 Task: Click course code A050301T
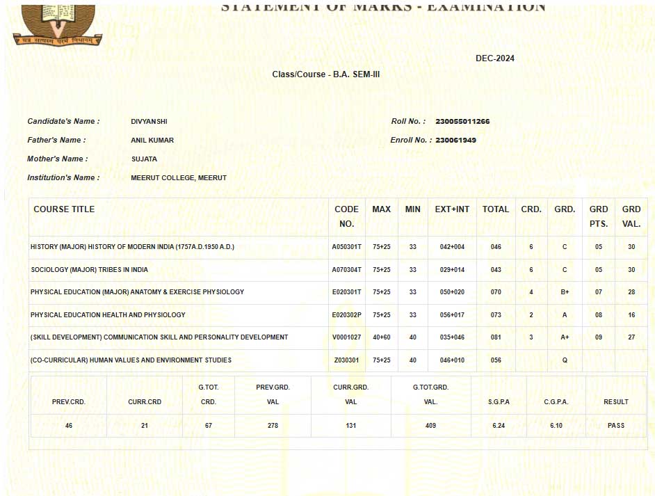point(347,247)
